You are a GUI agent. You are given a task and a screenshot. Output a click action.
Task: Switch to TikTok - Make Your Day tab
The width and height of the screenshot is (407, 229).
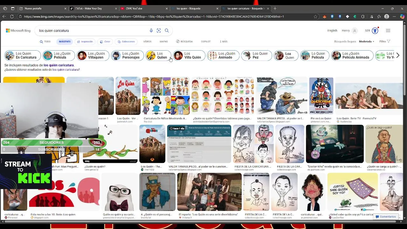[x=93, y=9]
